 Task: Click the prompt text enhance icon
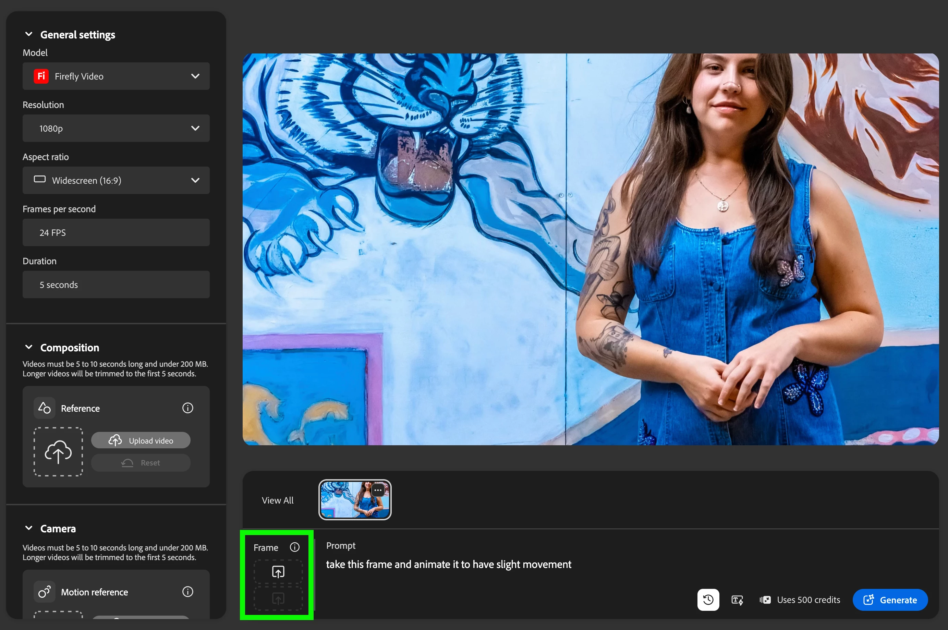coord(737,600)
